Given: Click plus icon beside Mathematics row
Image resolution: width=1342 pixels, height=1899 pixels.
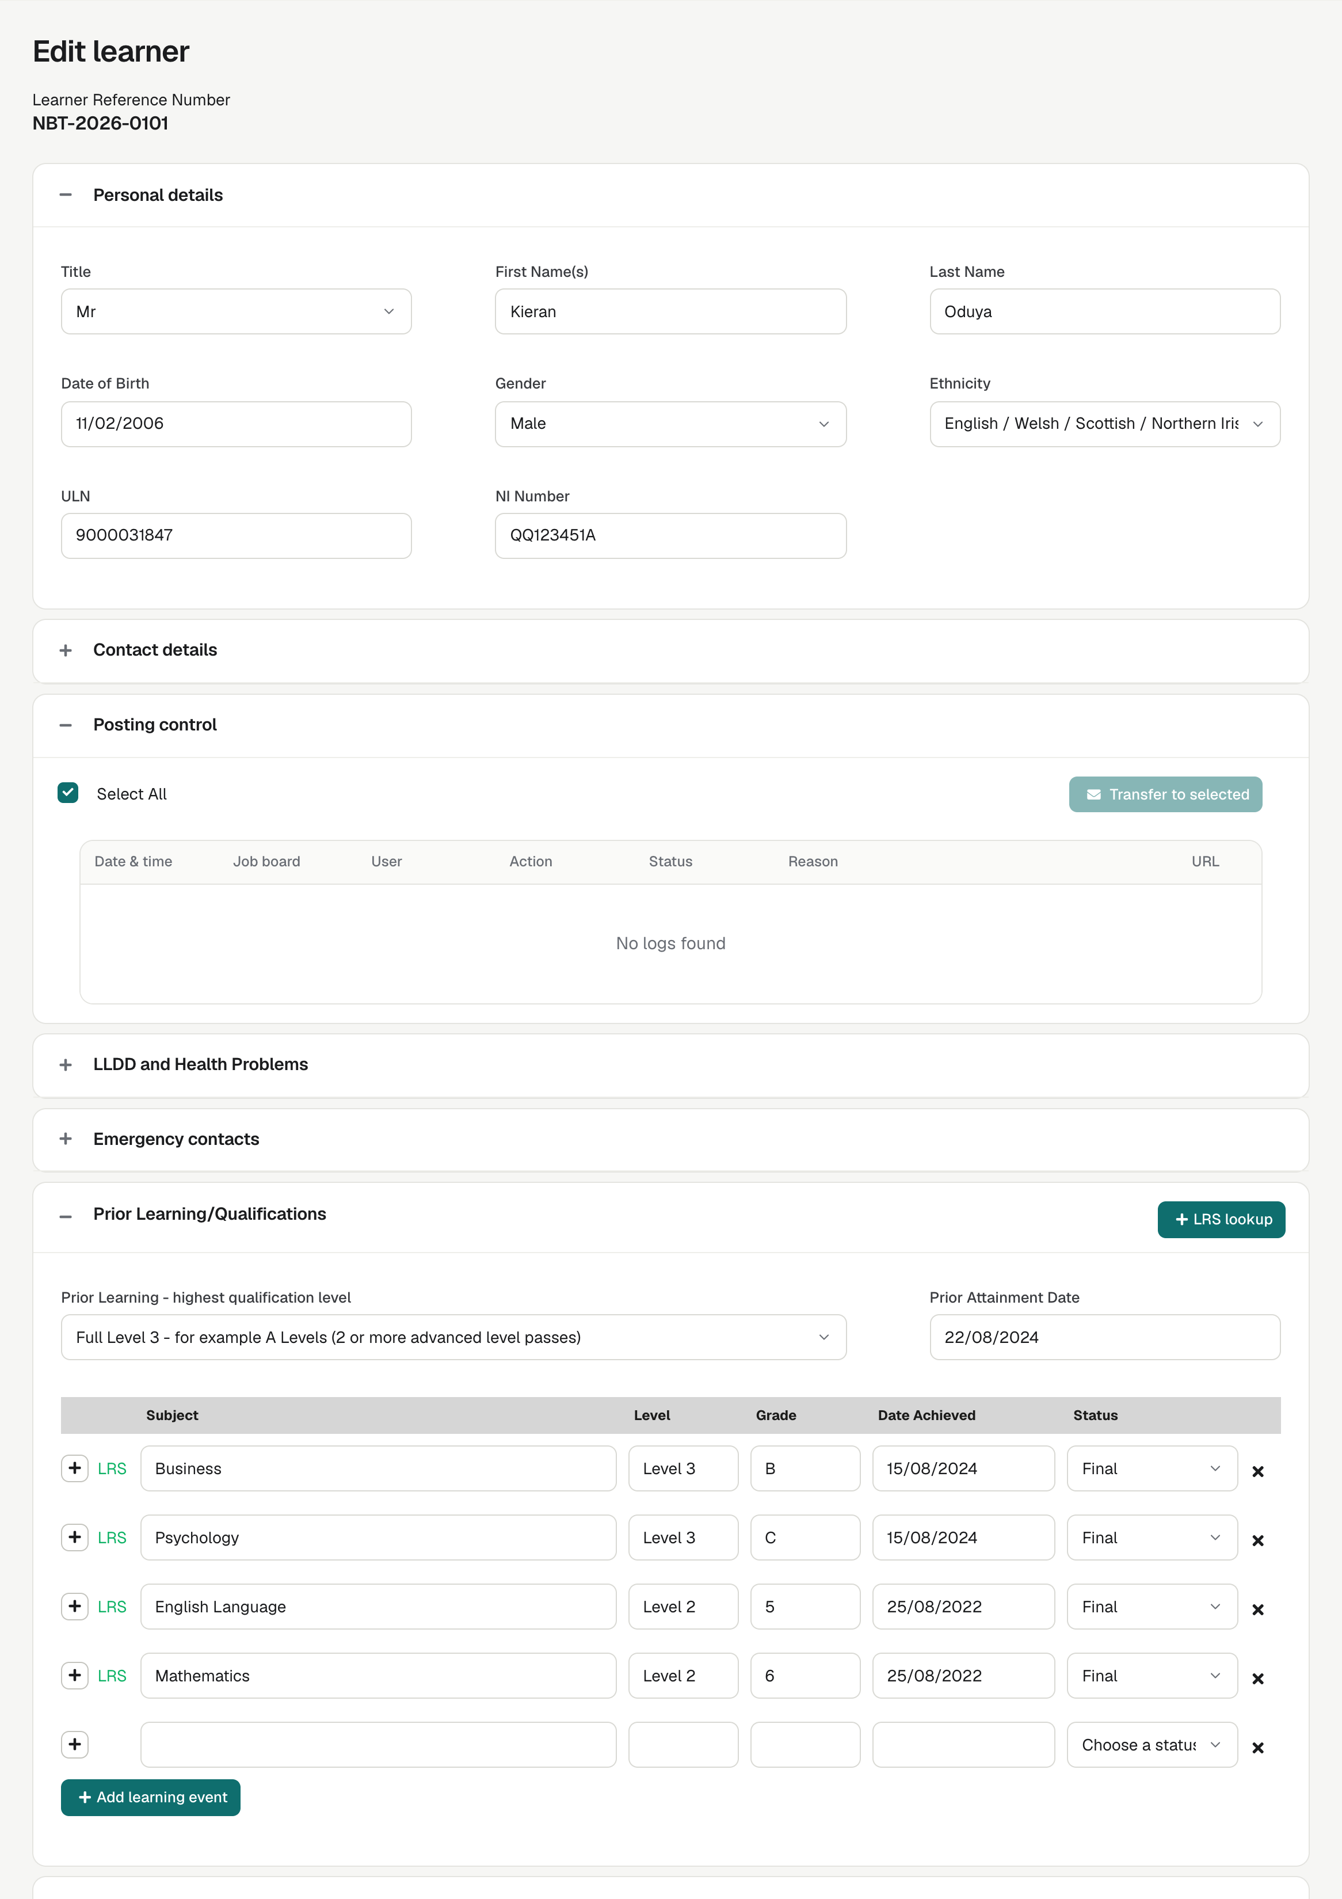Looking at the screenshot, I should click(74, 1675).
